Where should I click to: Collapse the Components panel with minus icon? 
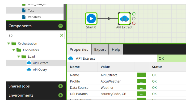pos(61,26)
